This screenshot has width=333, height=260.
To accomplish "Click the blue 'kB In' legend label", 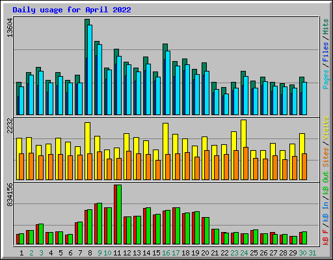I will pyautogui.click(x=325, y=211).
